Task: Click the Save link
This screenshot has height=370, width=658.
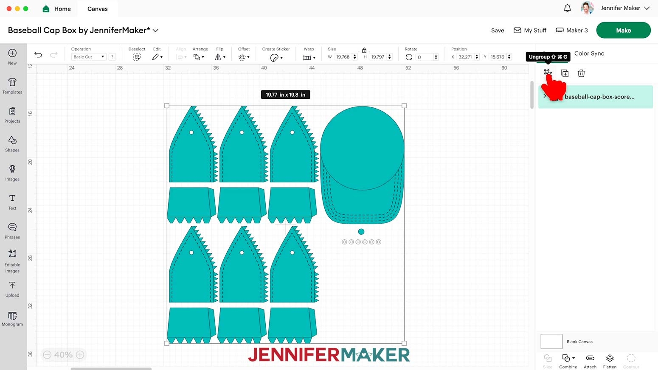Action: [497, 30]
